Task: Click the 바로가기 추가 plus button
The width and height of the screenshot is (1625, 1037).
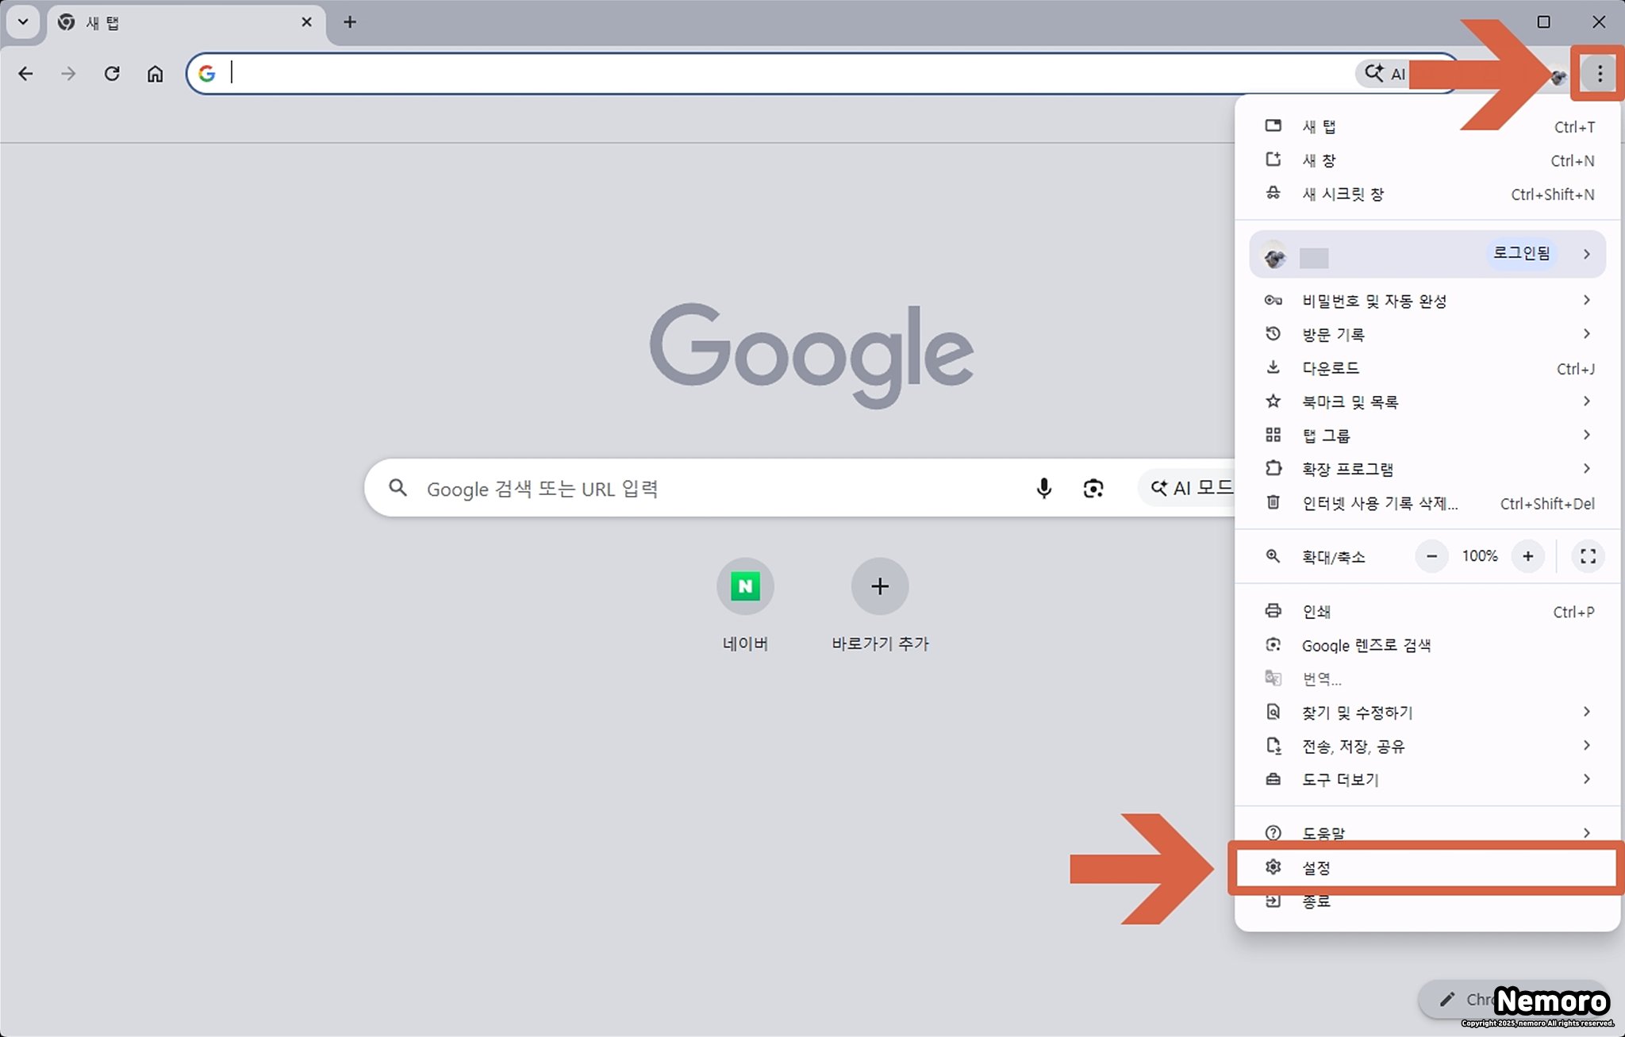Action: coord(879,586)
